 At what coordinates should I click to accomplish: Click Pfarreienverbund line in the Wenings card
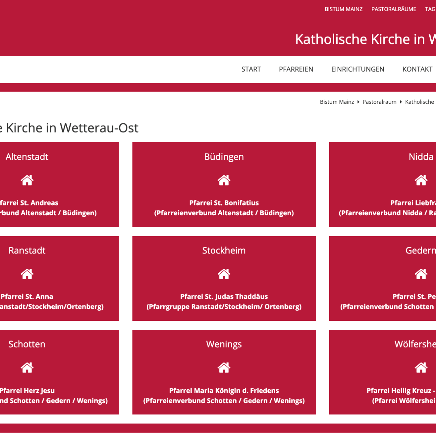224,401
